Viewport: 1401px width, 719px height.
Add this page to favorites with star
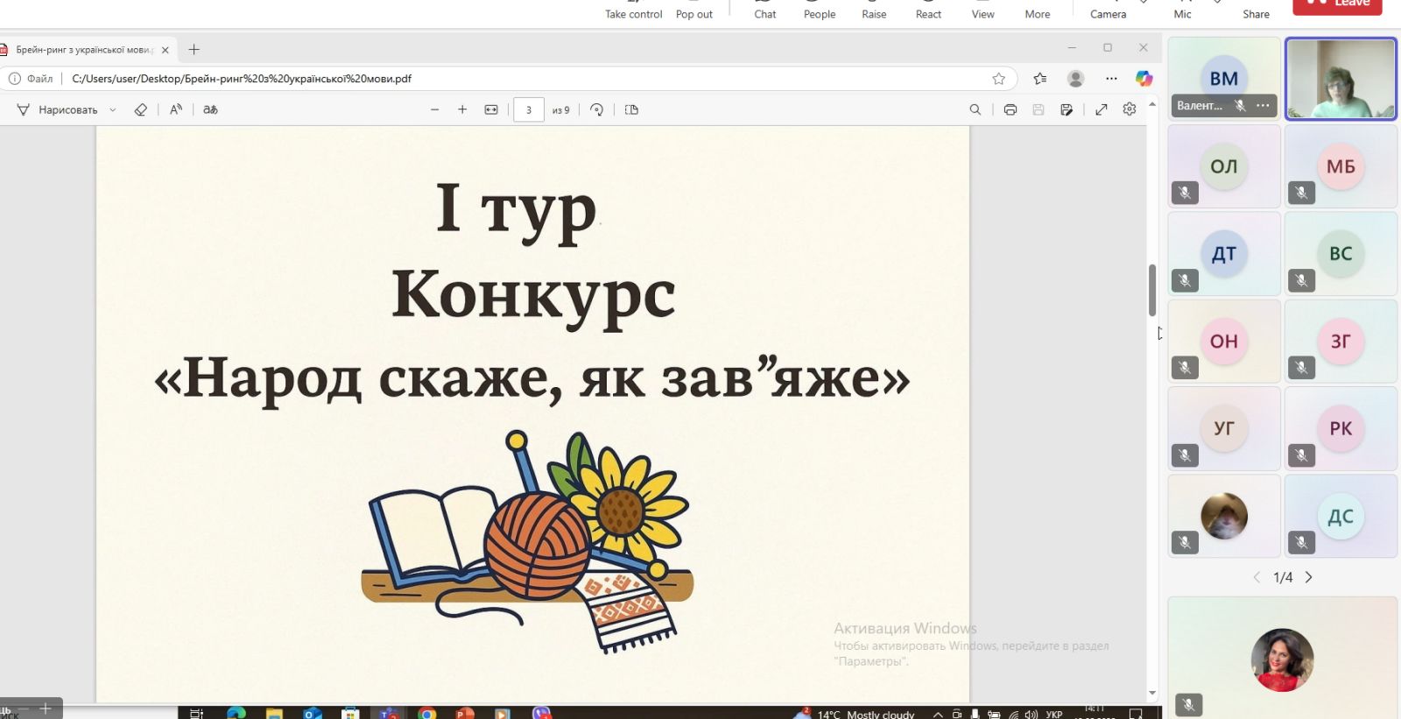pyautogui.click(x=998, y=78)
